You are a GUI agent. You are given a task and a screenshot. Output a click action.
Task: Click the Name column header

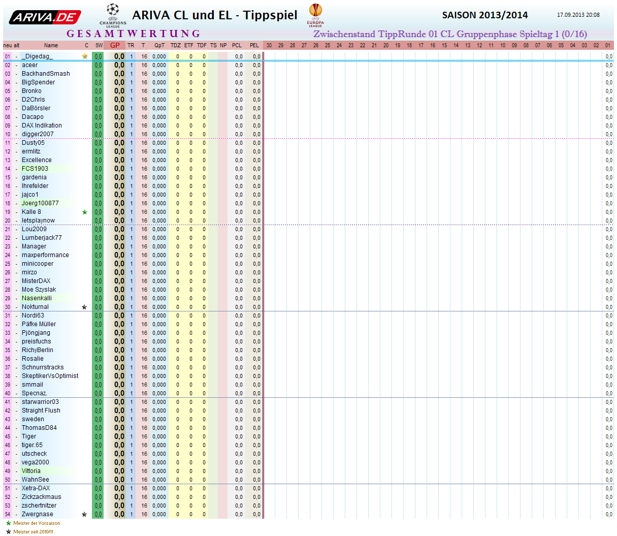tap(51, 45)
